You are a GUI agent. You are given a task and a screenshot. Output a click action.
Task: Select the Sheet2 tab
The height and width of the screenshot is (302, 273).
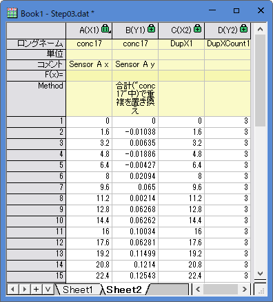pyautogui.click(x=124, y=290)
